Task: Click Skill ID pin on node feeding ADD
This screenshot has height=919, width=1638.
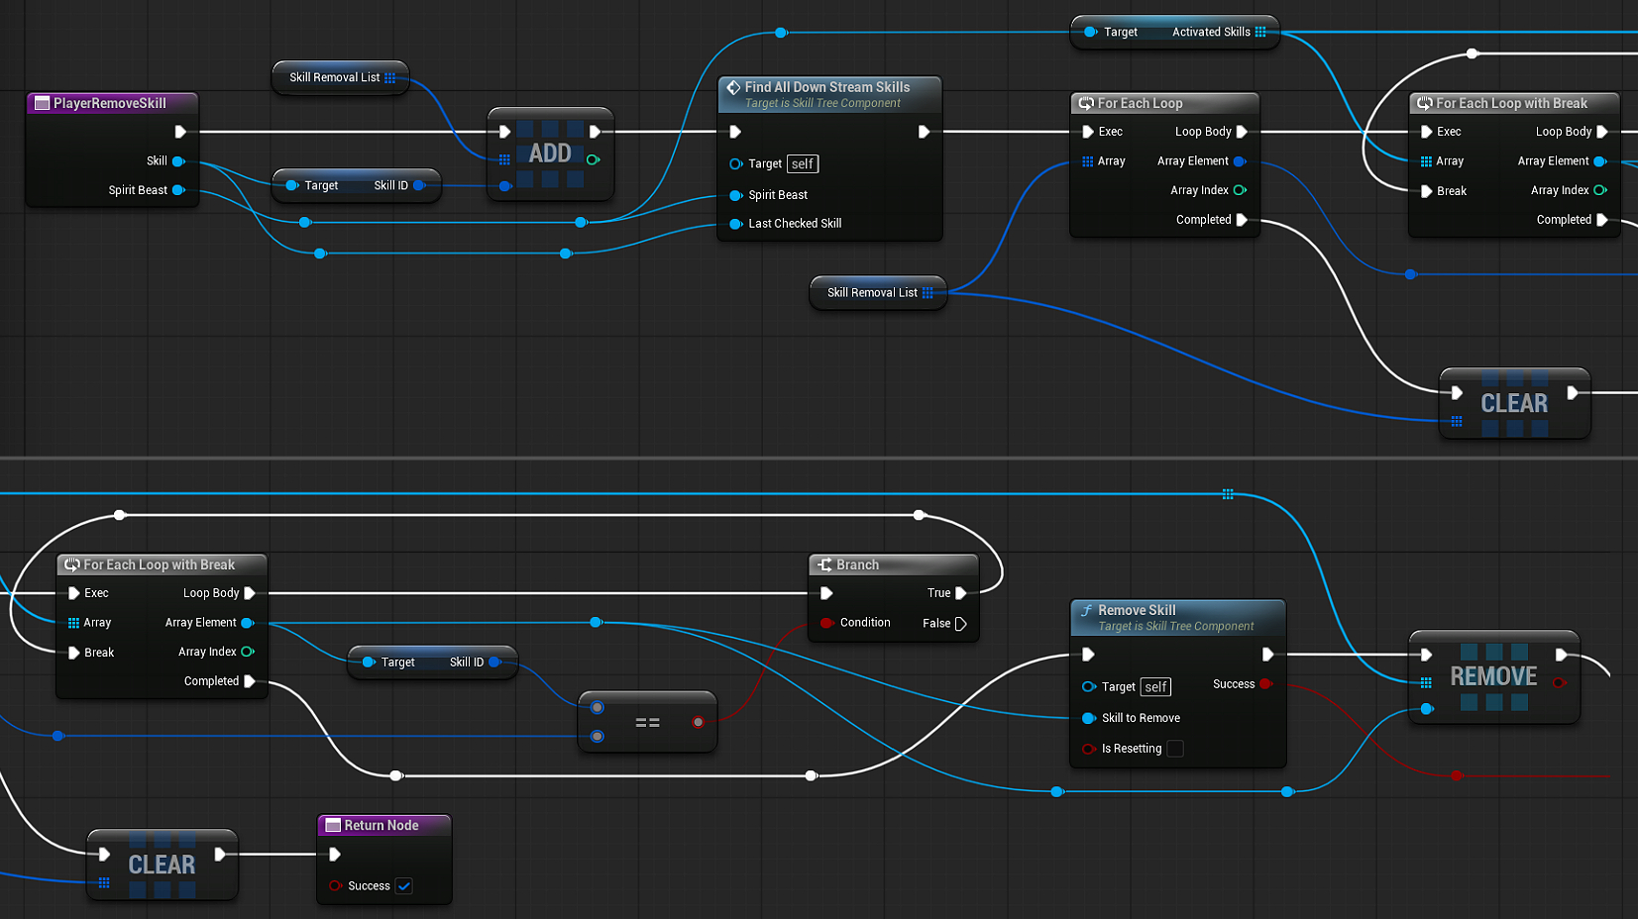Action: 419,185
